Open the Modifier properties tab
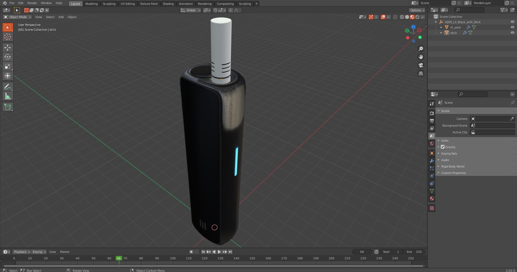 point(432,161)
